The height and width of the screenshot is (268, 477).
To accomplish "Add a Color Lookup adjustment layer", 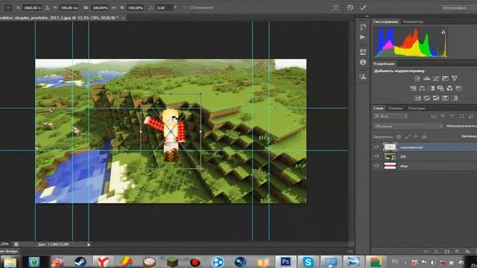I will click(x=459, y=88).
